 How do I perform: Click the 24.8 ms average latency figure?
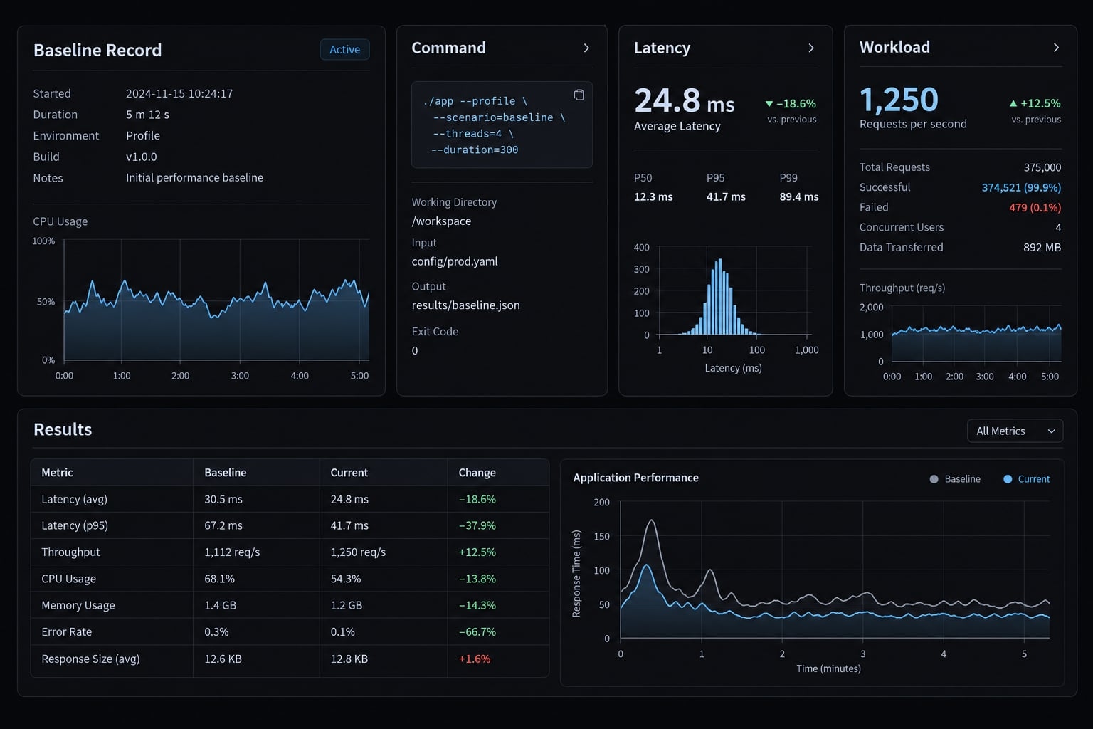[x=684, y=101]
